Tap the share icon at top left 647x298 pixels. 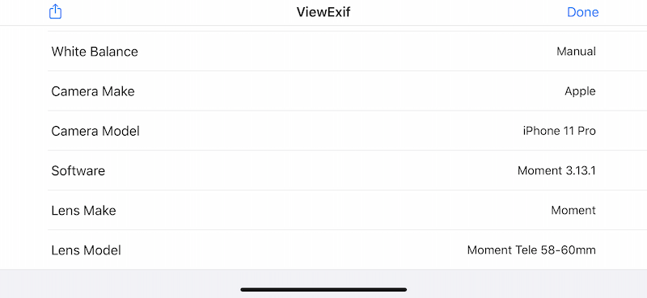pyautogui.click(x=55, y=11)
